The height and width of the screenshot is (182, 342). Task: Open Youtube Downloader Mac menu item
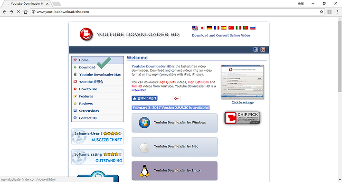pos(97,75)
